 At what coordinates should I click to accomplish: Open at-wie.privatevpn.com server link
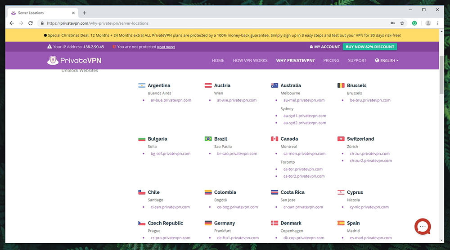(237, 100)
